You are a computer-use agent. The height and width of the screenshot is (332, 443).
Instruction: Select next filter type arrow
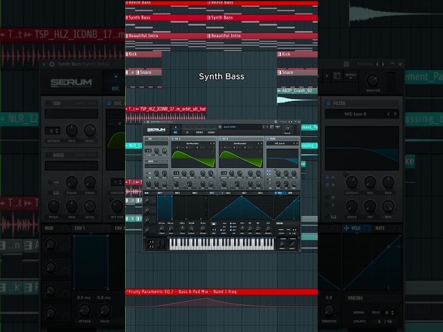297,143
